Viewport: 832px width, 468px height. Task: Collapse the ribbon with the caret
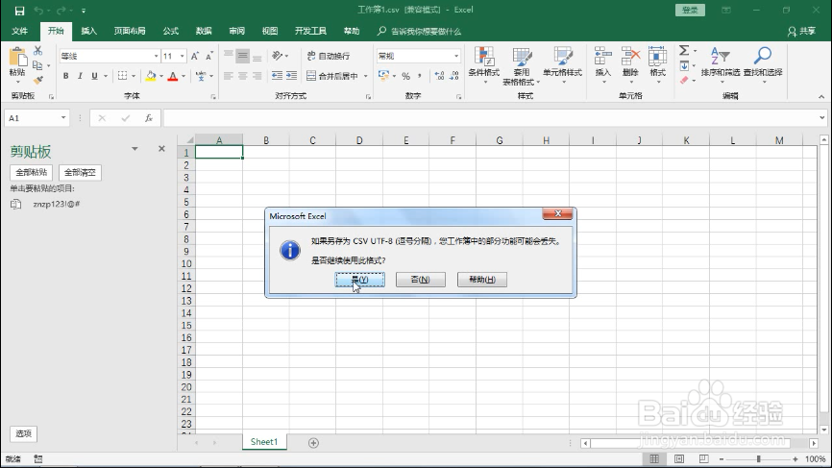point(821,96)
